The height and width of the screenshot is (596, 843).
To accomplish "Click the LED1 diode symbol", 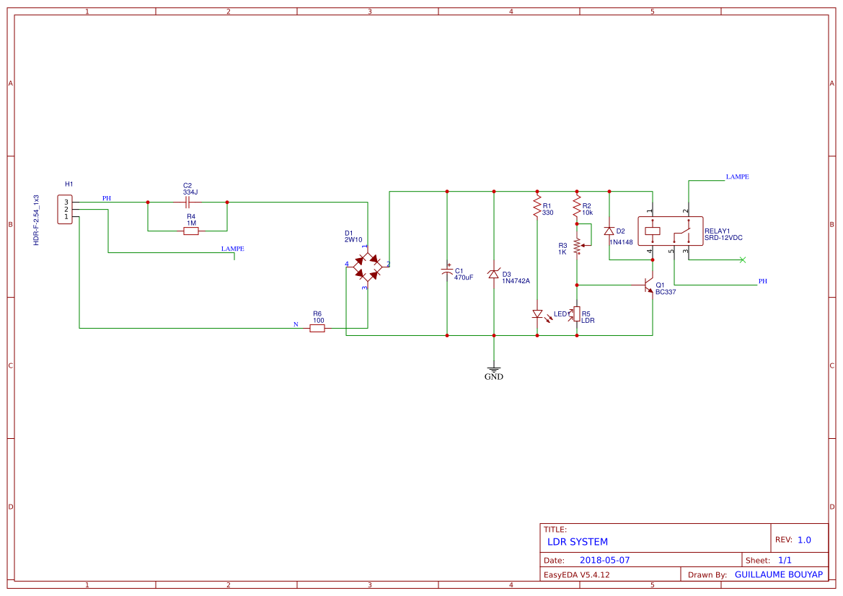I will point(539,313).
